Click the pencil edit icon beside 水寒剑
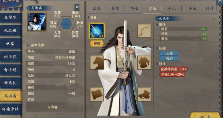 214,19
